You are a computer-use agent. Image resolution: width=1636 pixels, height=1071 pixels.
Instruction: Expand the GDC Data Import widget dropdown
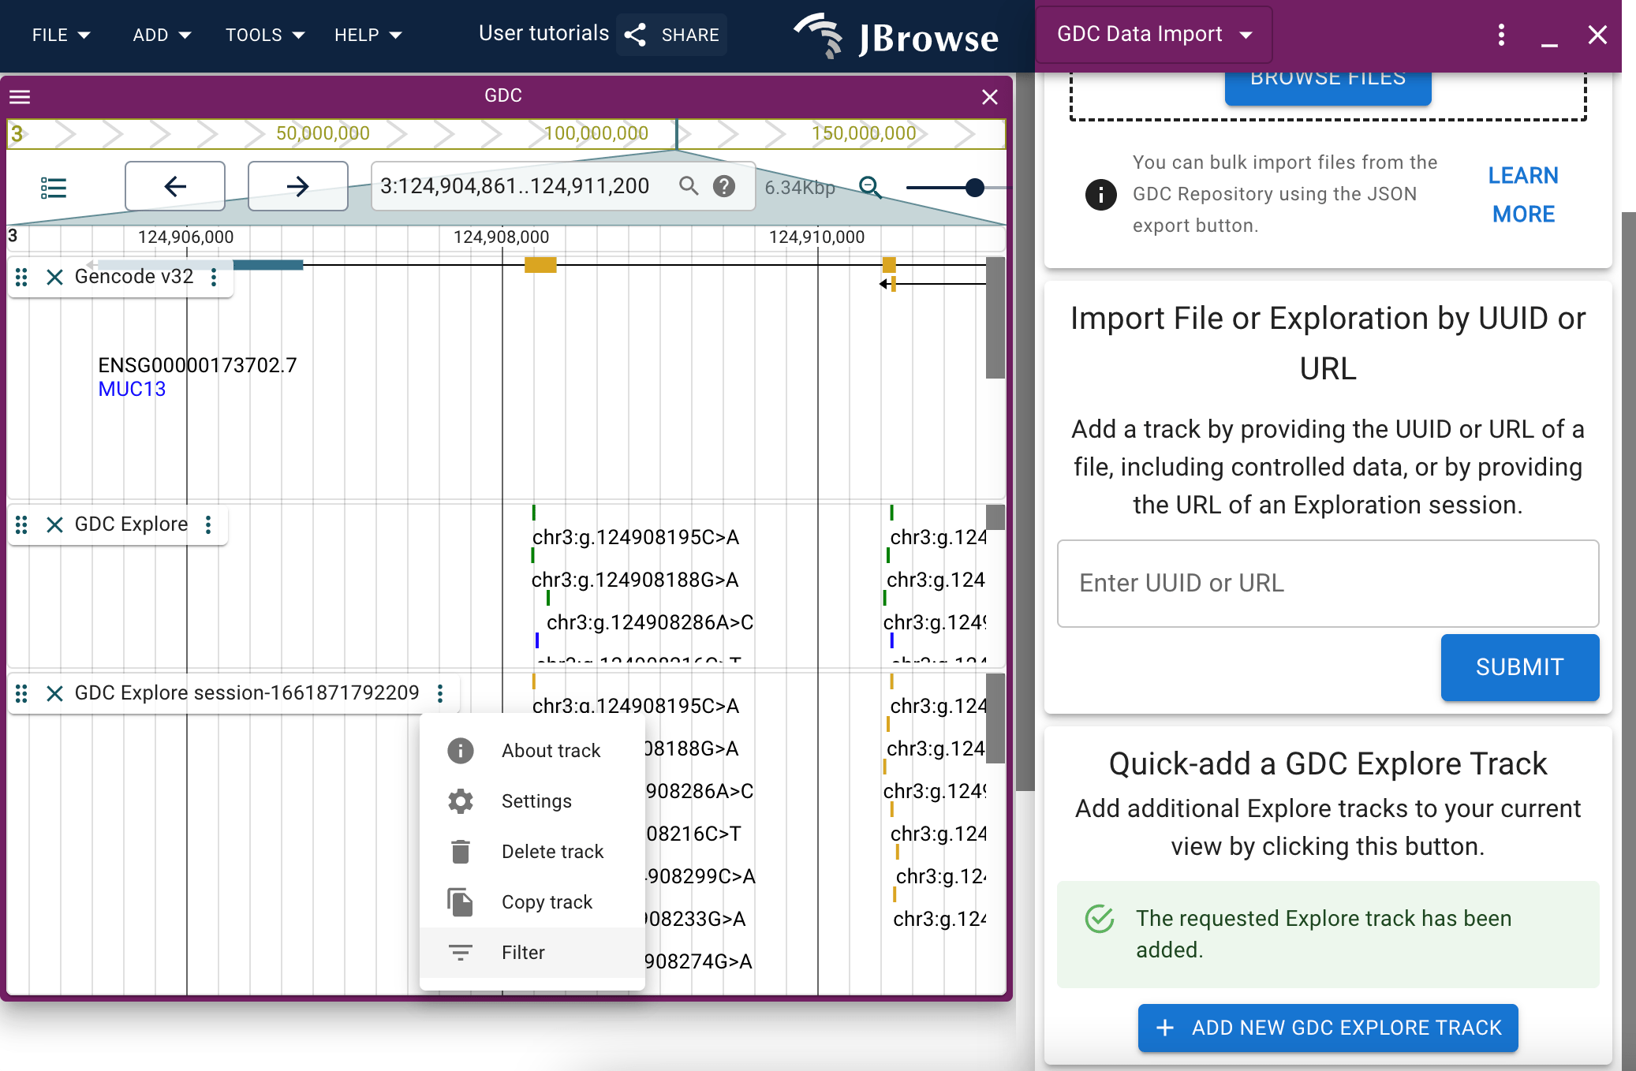tap(1154, 34)
